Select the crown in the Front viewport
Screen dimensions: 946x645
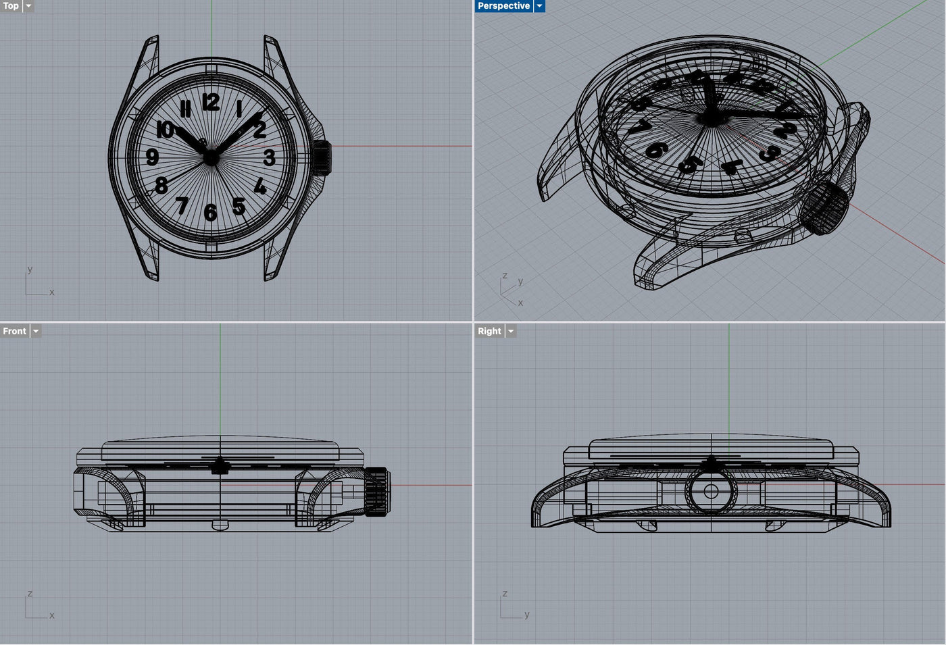click(x=377, y=491)
